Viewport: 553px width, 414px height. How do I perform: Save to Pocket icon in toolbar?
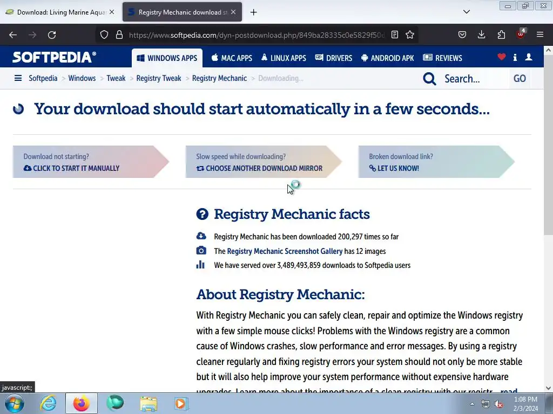click(462, 34)
